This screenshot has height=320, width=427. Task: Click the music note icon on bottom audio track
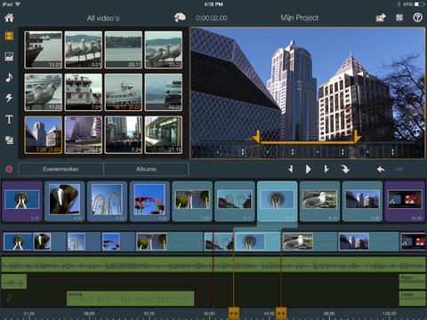pos(9,298)
